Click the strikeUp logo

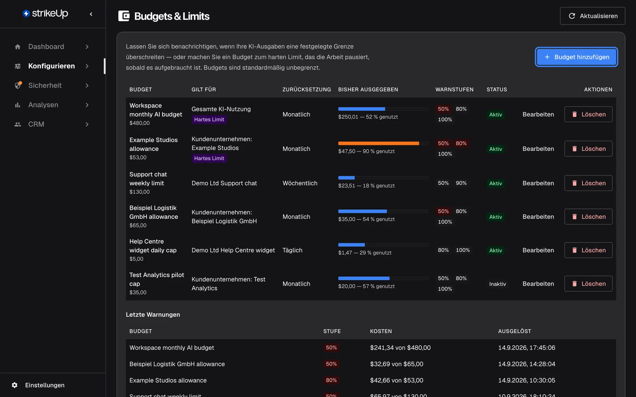[x=45, y=14]
